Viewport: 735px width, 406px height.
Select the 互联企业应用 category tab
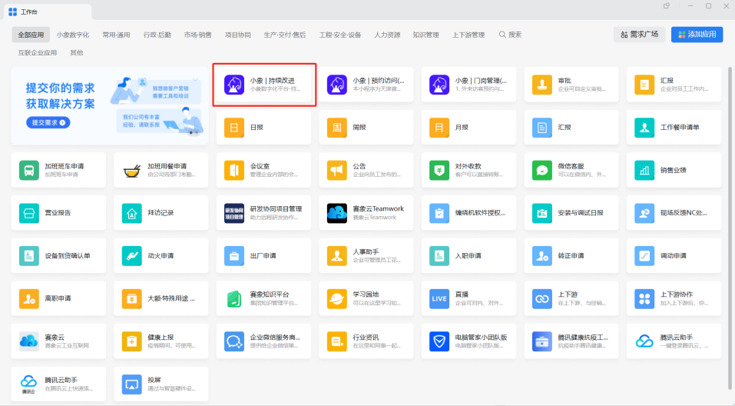[x=38, y=53]
